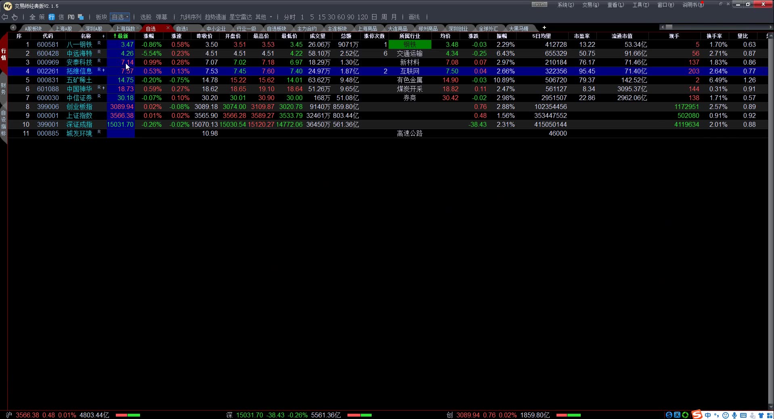The width and height of the screenshot is (774, 419).
Task: Open the F10 company info icon
Action: coord(71,17)
